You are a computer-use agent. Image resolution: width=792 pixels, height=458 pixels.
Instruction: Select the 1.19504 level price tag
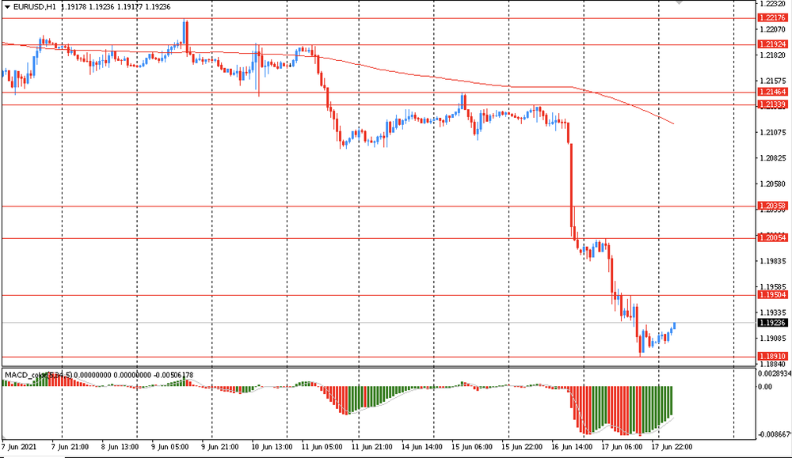pyautogui.click(x=771, y=294)
